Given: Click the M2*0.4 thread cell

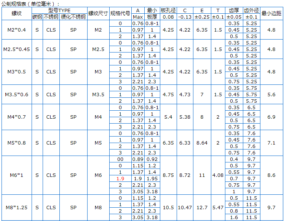Looking at the screenshot, I should pos(17,30).
